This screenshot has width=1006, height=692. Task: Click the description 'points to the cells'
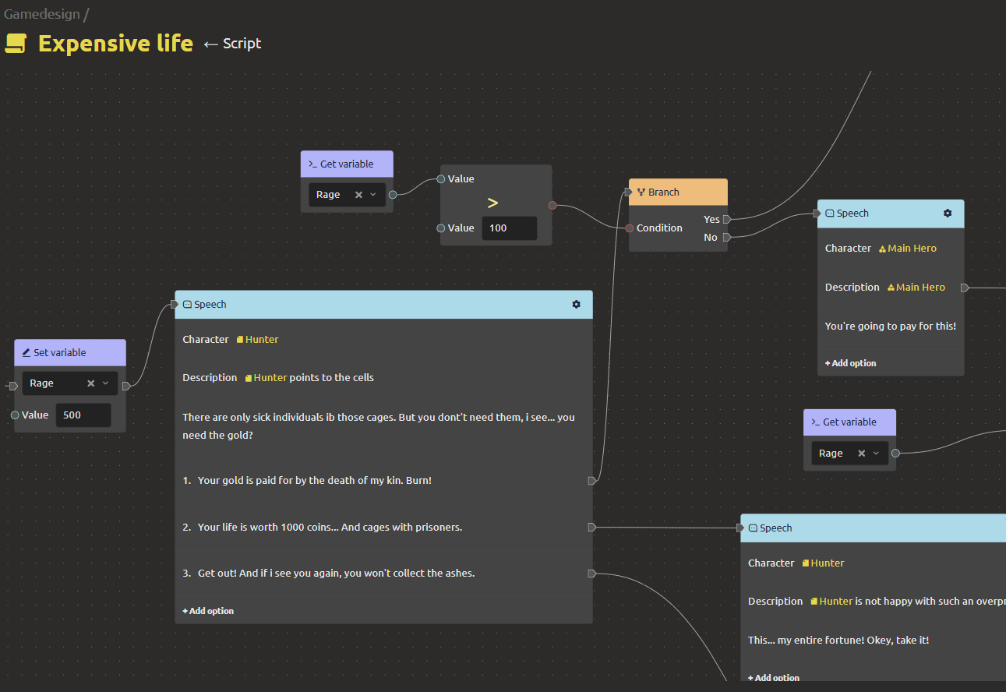(x=332, y=378)
